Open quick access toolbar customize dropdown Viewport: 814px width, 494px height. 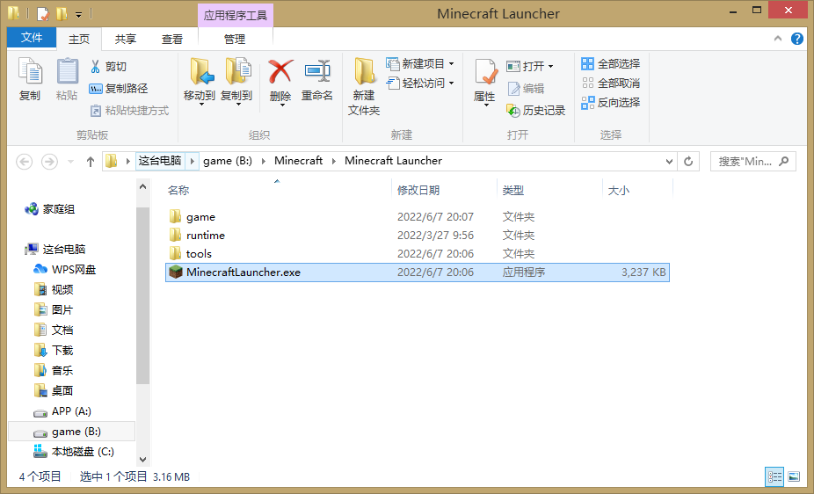point(78,15)
